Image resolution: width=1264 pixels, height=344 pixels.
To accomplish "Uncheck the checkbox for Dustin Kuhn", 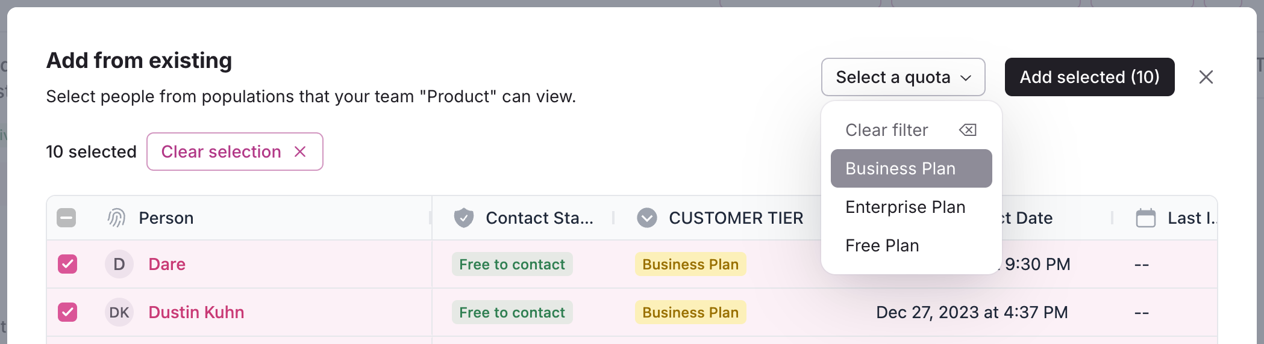I will click(x=67, y=312).
